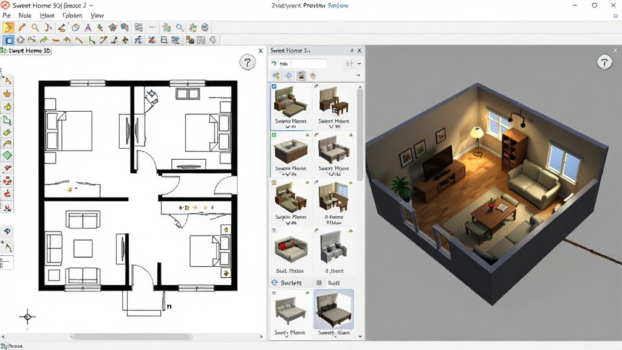Screen dimensions: 622x350
Task: Click the plan horizontal scrollbar right arrow
Action: point(261,337)
